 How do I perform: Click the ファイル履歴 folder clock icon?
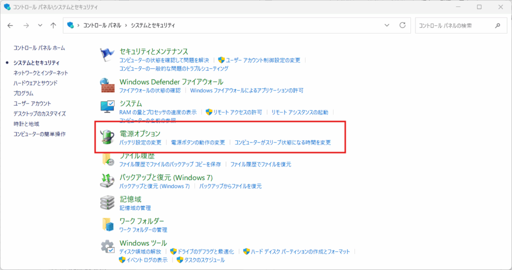point(107,159)
